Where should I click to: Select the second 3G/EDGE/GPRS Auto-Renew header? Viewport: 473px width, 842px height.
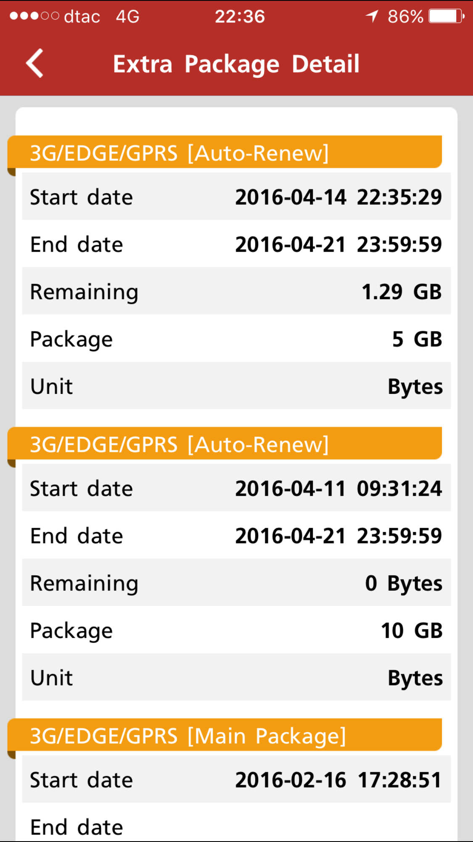[x=225, y=444]
